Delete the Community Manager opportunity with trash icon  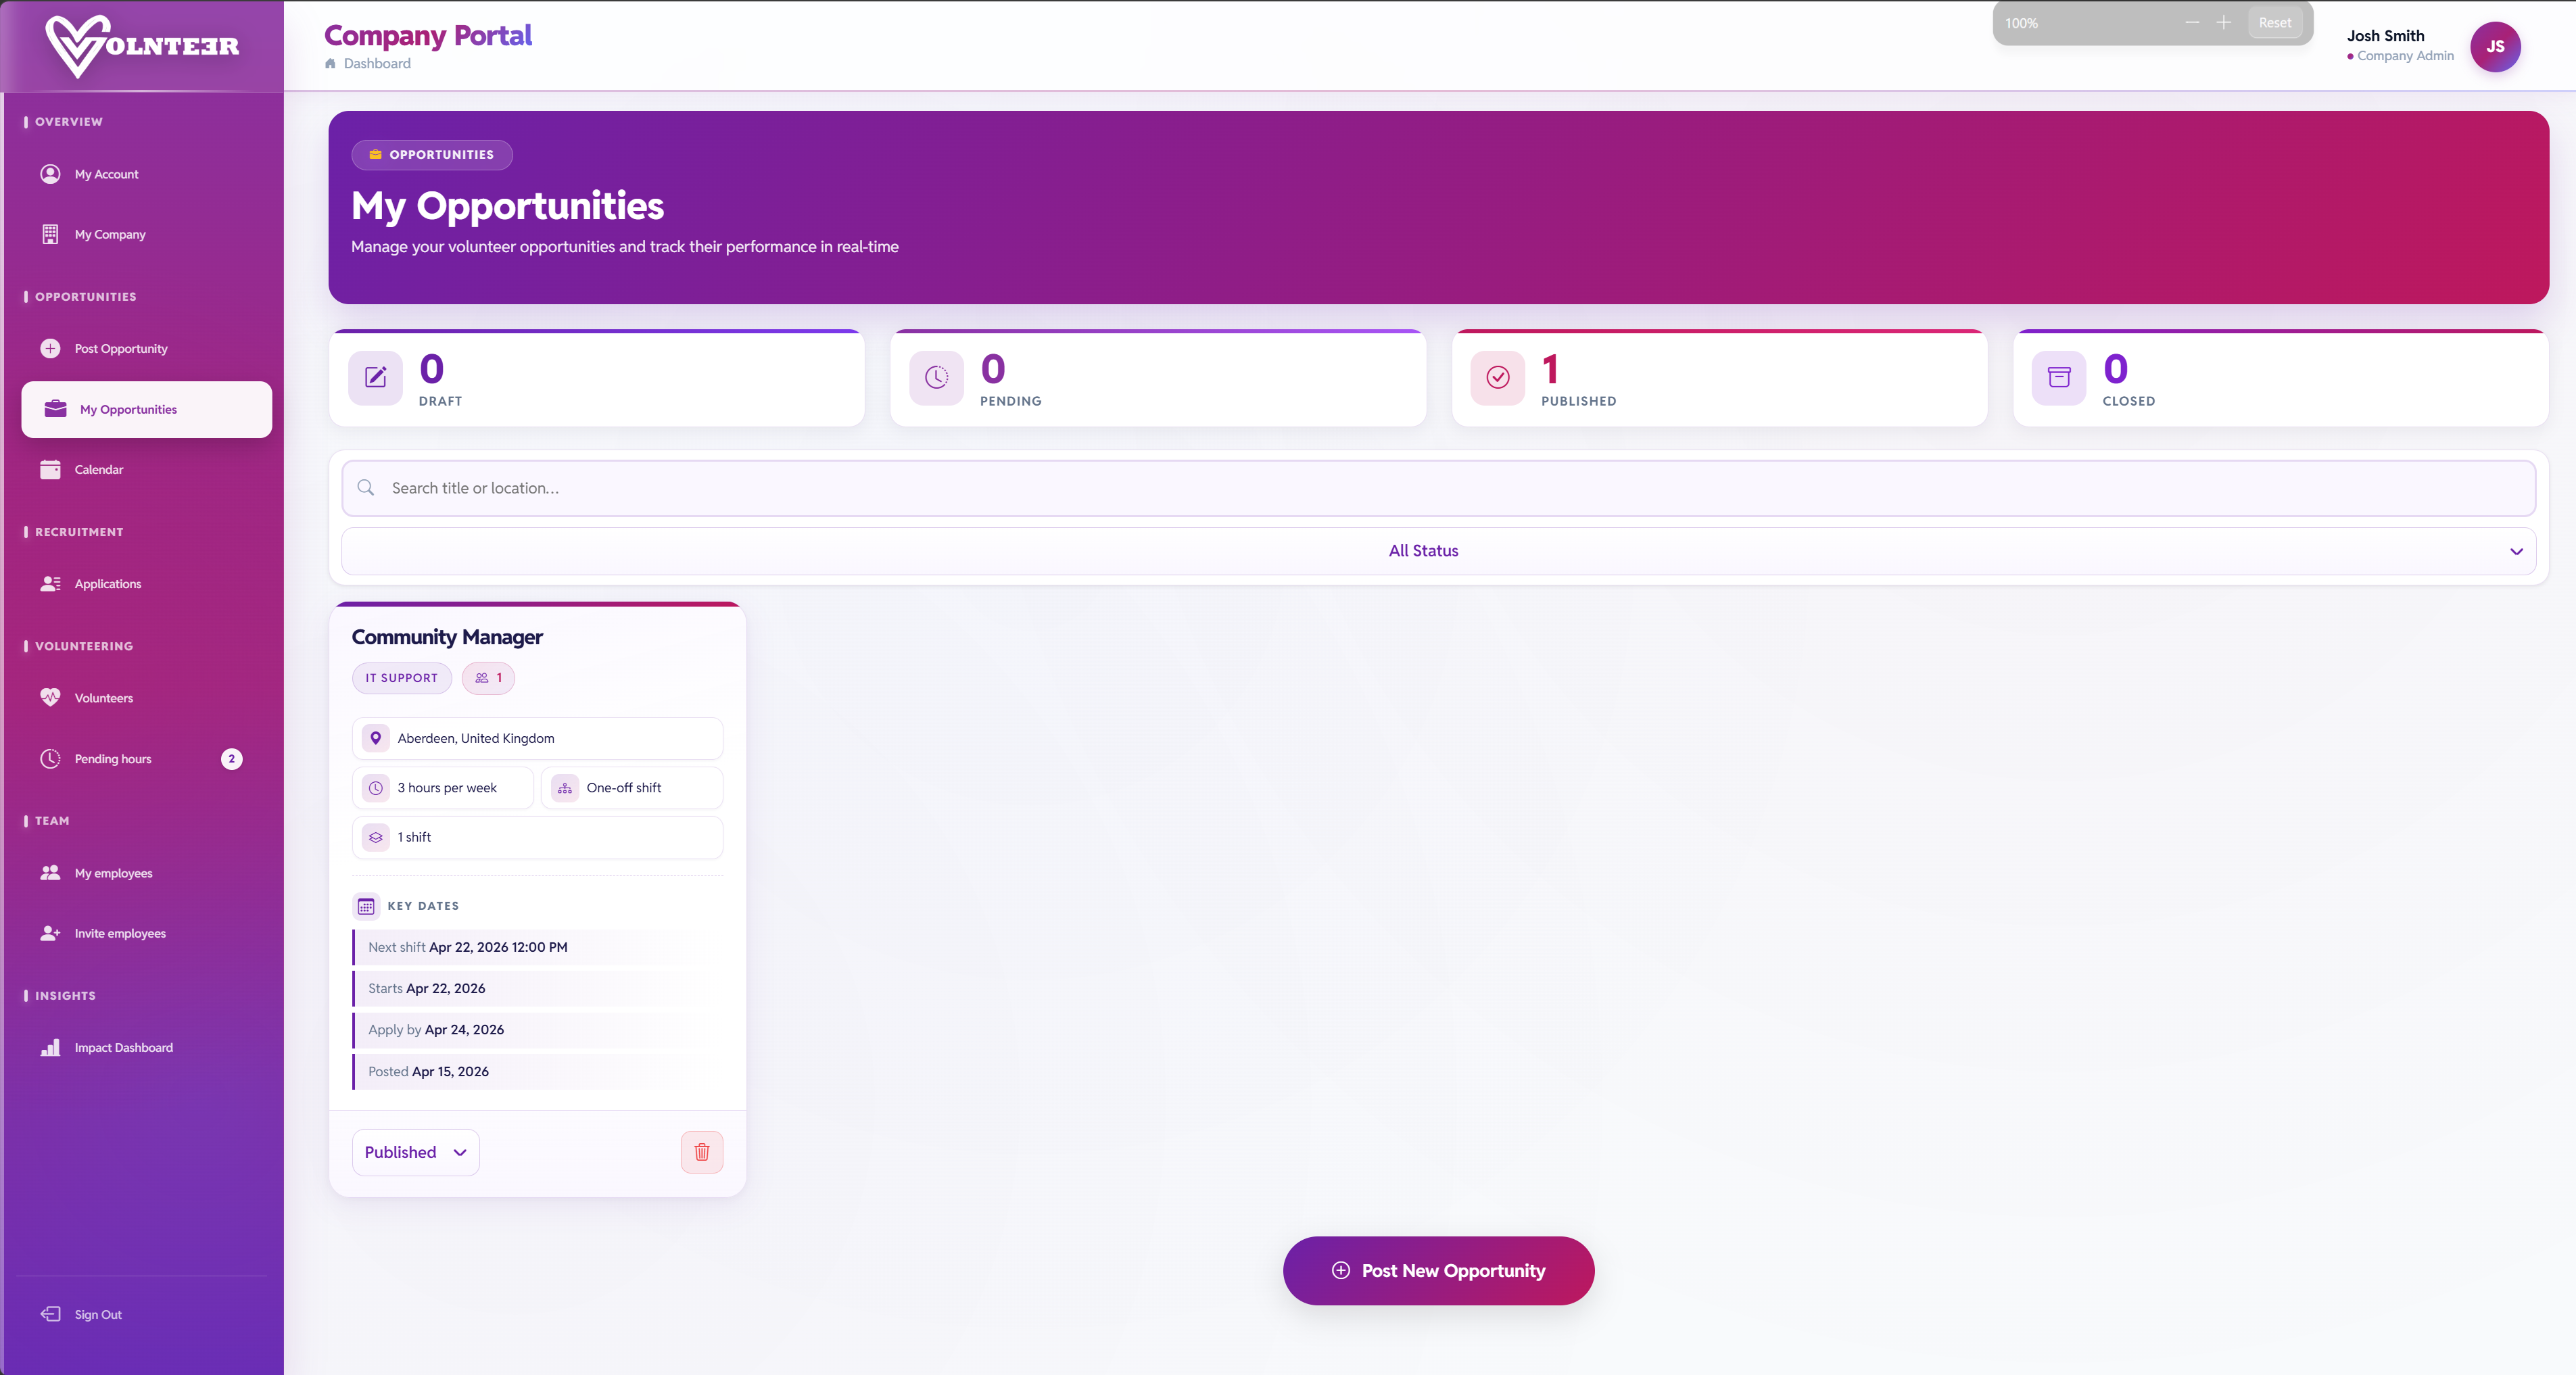(x=702, y=1153)
